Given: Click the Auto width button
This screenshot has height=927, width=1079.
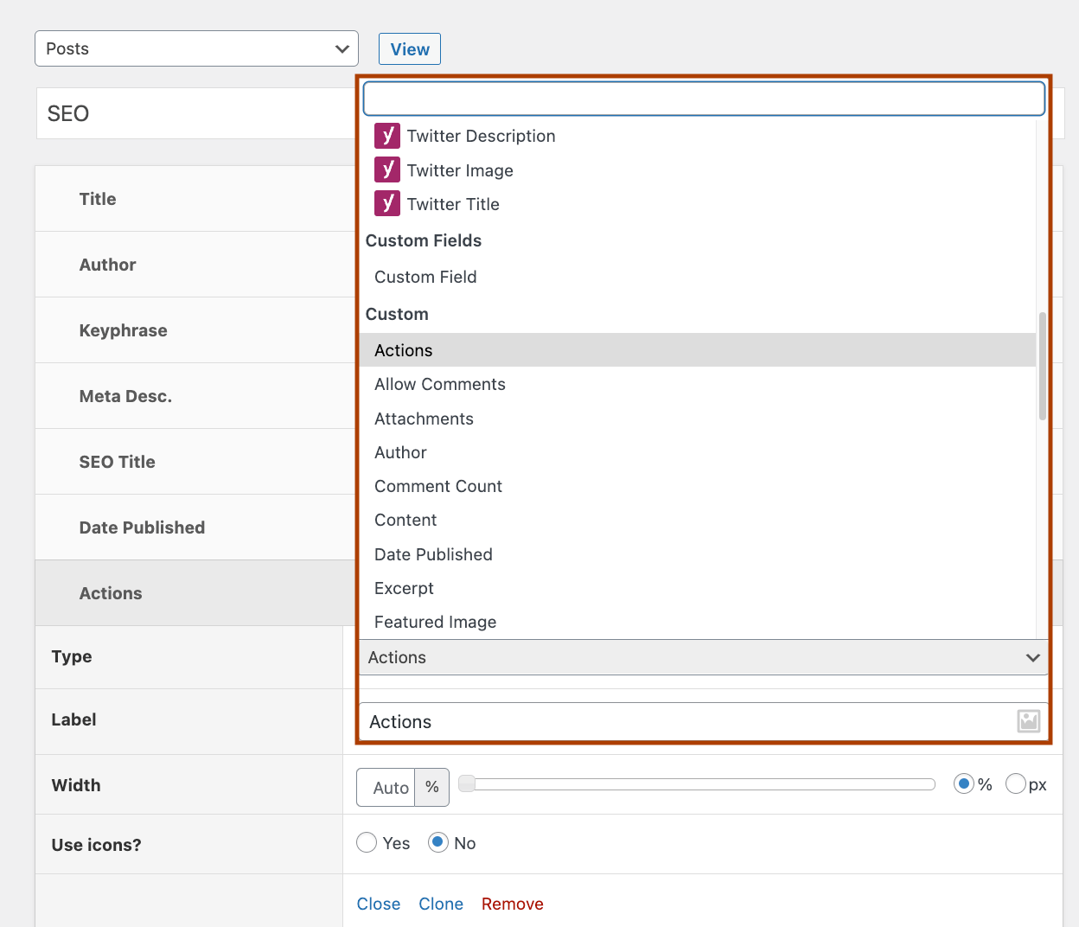Looking at the screenshot, I should point(386,787).
